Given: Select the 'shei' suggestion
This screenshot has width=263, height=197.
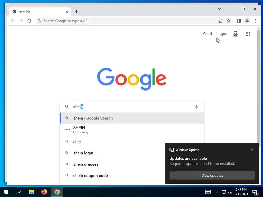Looking at the screenshot, I should click(132, 142).
